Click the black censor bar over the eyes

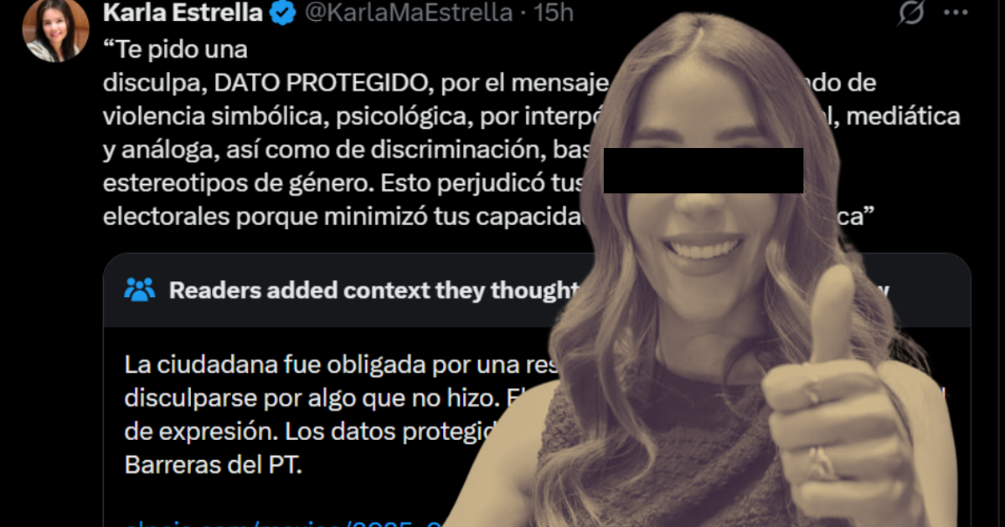[703, 171]
